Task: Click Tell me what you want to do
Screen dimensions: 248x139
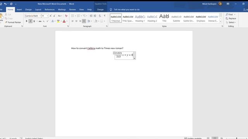Action: click(x=127, y=10)
